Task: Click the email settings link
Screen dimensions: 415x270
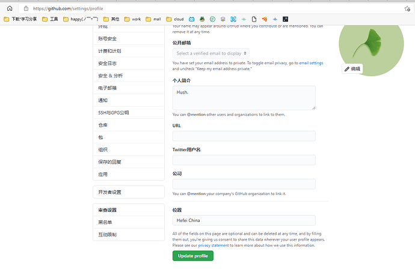Action: pos(311,63)
